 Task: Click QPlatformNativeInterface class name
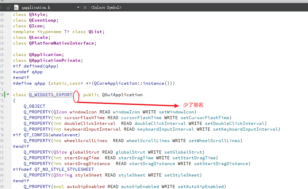point(61,43)
